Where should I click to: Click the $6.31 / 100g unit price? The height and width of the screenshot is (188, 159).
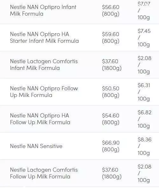pos(144,92)
